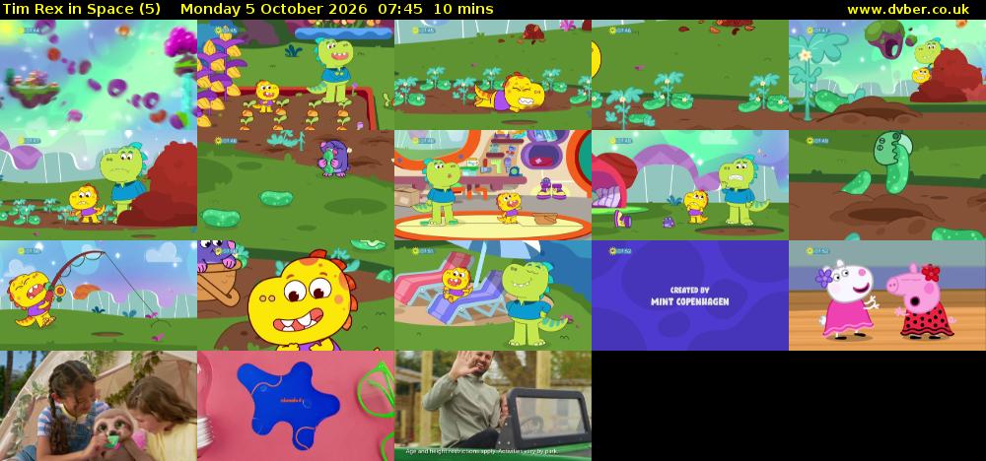Click channel logo in the space islands thumbnail
Image resolution: width=986 pixels, height=461 pixels.
29,31
